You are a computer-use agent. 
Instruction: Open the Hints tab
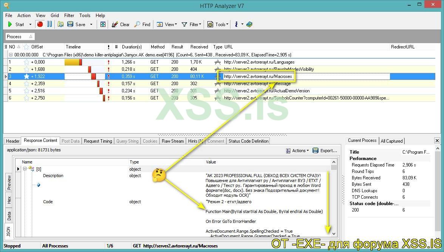click(x=195, y=141)
